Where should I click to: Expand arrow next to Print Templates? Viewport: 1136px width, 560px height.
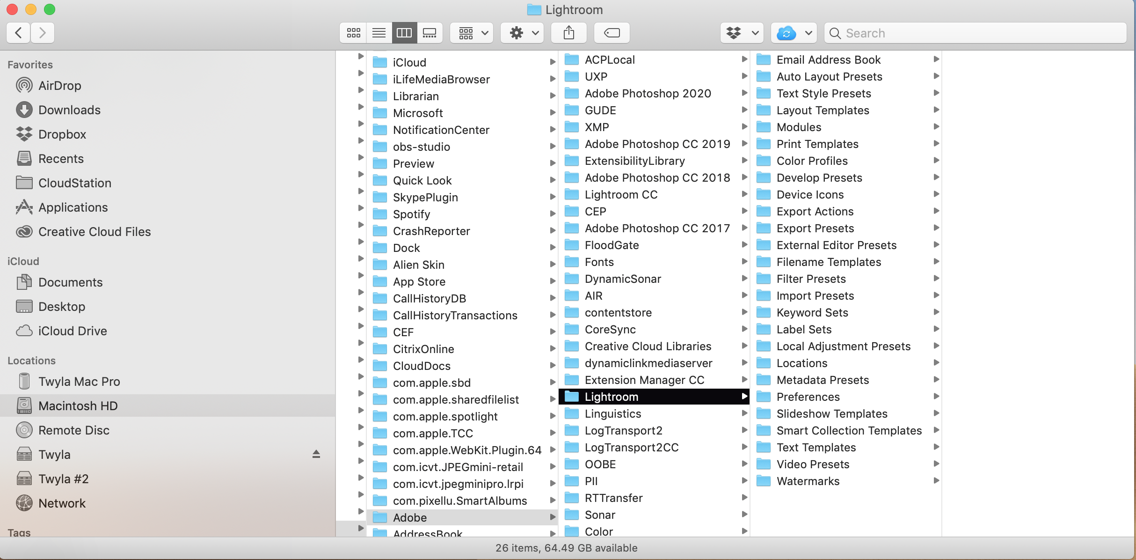pos(936,143)
